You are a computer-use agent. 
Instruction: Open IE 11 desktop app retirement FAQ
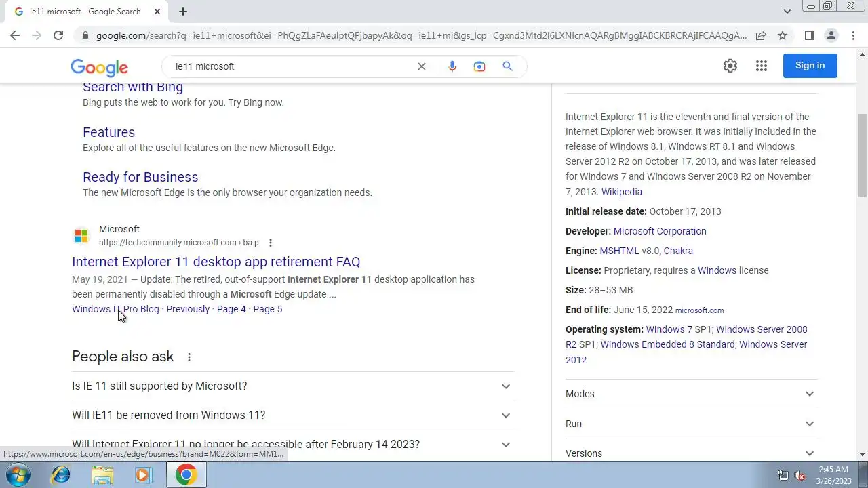click(x=216, y=262)
